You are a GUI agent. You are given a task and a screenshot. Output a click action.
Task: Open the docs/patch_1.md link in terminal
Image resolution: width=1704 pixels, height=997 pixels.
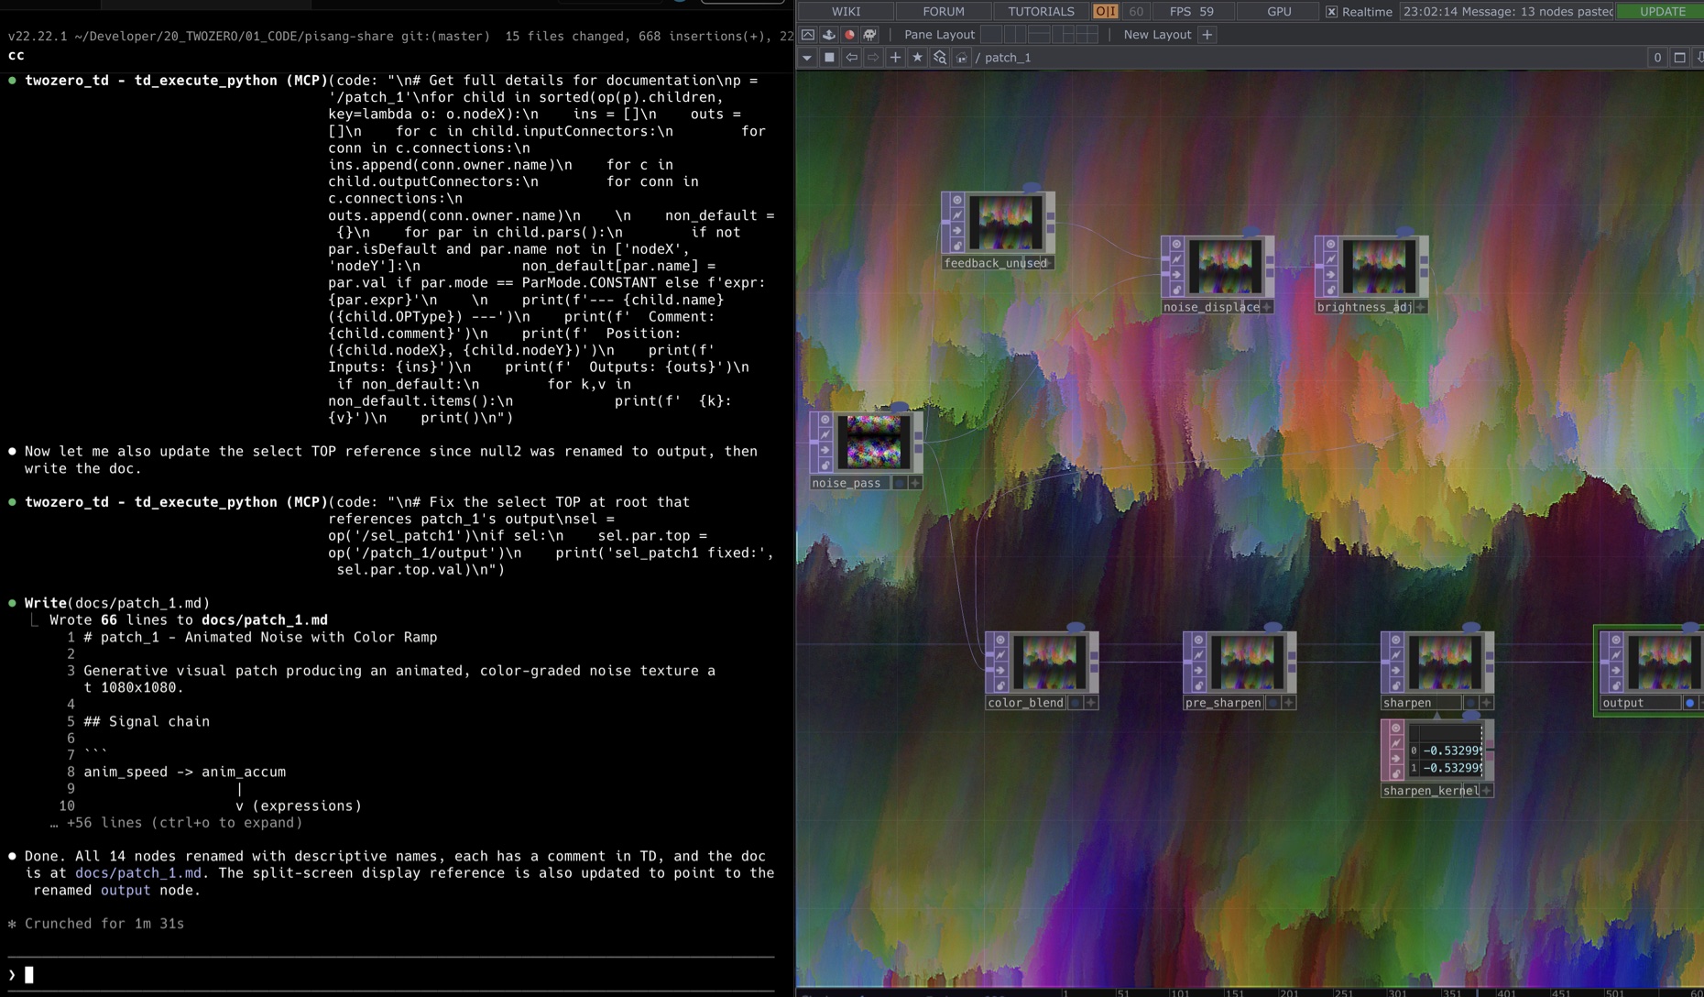(137, 873)
